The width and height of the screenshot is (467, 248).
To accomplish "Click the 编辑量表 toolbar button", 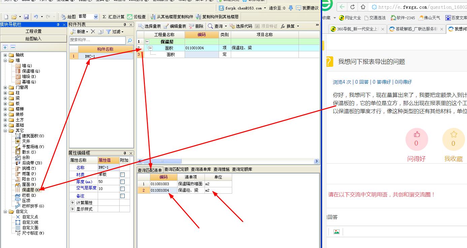I will pyautogui.click(x=175, y=26).
